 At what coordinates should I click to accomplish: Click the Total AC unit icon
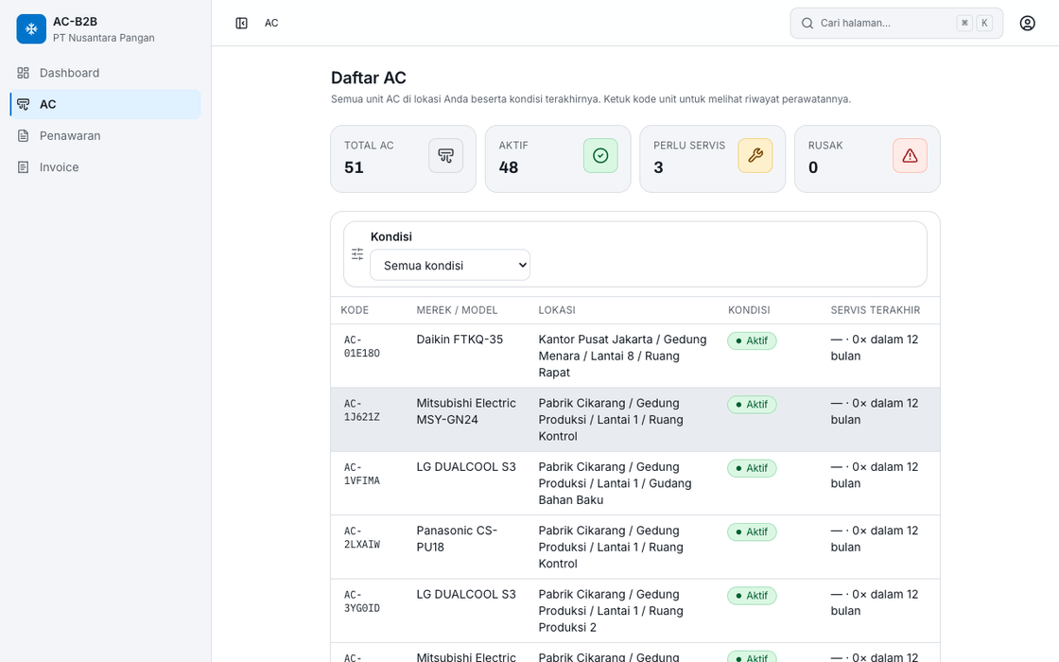[x=445, y=155]
